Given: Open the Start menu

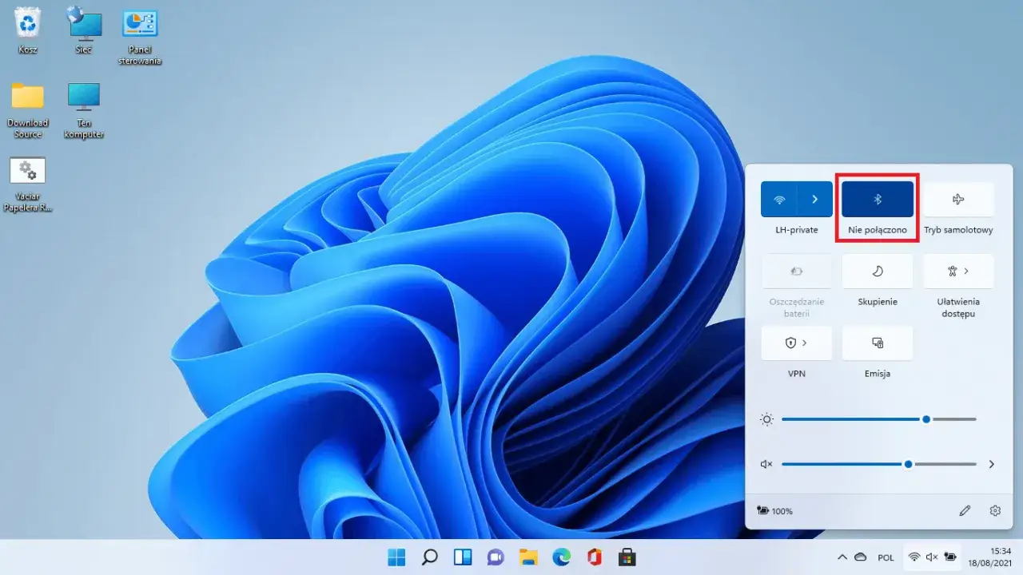Looking at the screenshot, I should pyautogui.click(x=396, y=557).
